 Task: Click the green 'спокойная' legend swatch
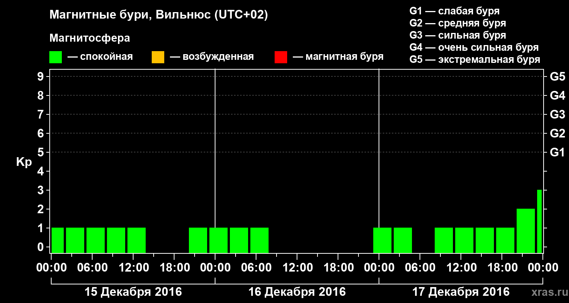click(56, 57)
